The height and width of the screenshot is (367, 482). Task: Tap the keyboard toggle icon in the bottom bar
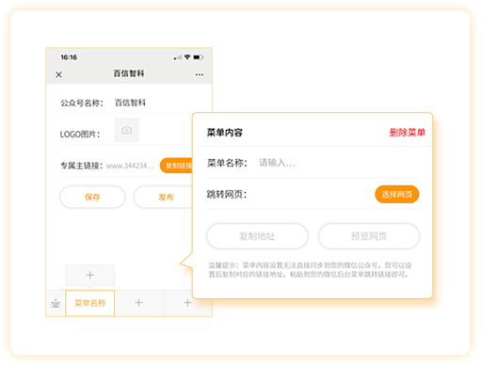(x=56, y=303)
